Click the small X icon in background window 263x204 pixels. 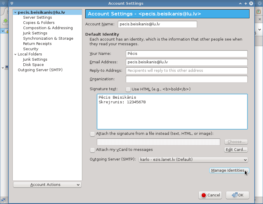[260, 19]
